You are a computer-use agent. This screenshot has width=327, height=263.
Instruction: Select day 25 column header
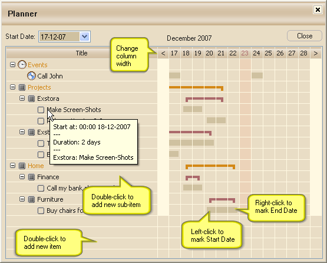point(269,53)
